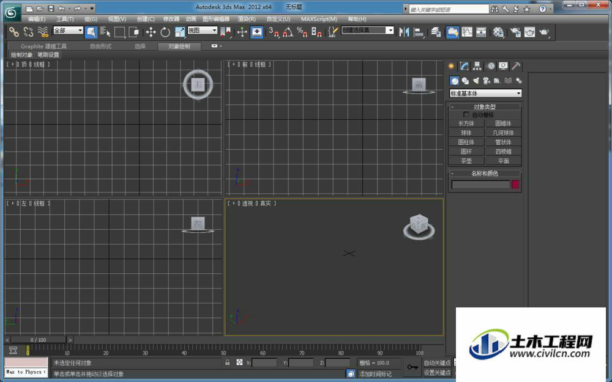612x382 pixels.
Task: Choose the Rectangular Selection Region tool
Action: 119,32
